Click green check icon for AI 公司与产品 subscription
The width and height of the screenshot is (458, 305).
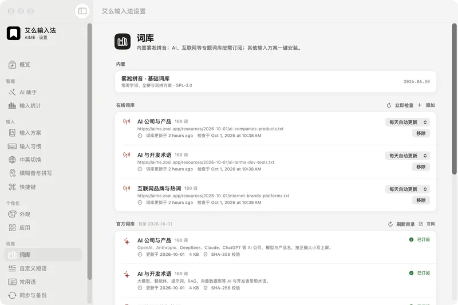tap(411, 240)
